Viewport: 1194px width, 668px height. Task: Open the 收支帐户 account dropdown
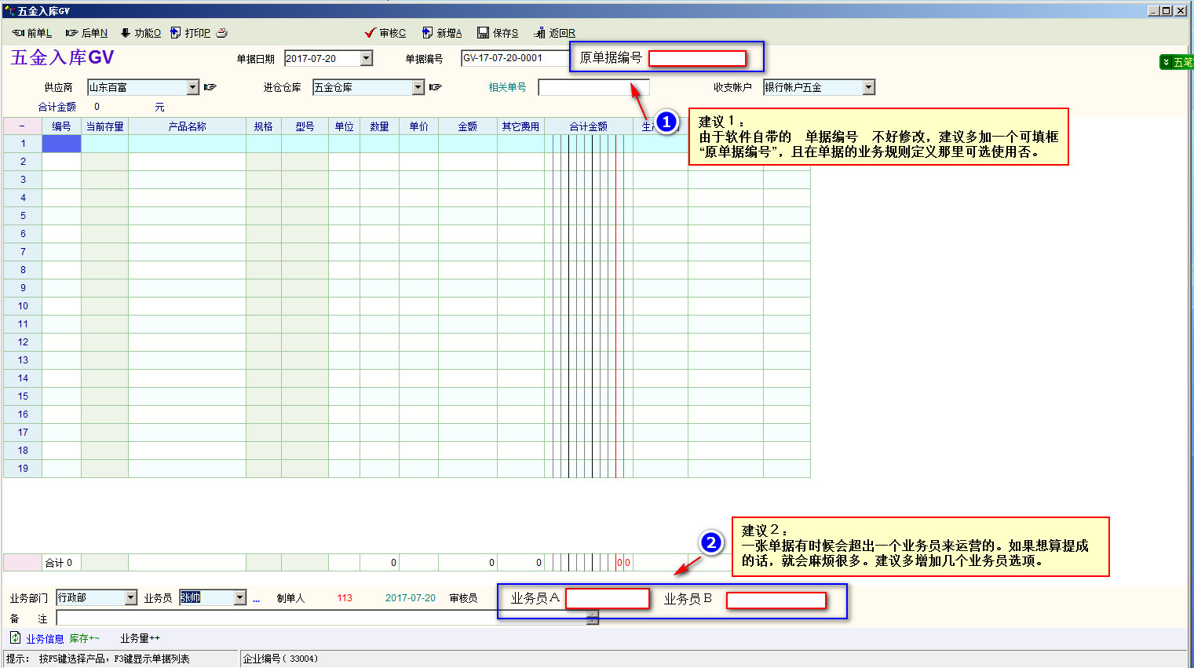[x=868, y=88]
